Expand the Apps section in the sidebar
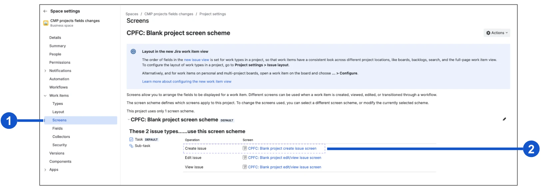This screenshot has width=541, height=192. click(45, 170)
